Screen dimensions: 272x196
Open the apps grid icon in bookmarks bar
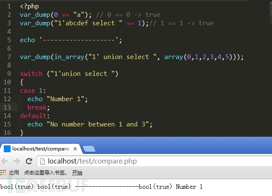tap(3, 173)
